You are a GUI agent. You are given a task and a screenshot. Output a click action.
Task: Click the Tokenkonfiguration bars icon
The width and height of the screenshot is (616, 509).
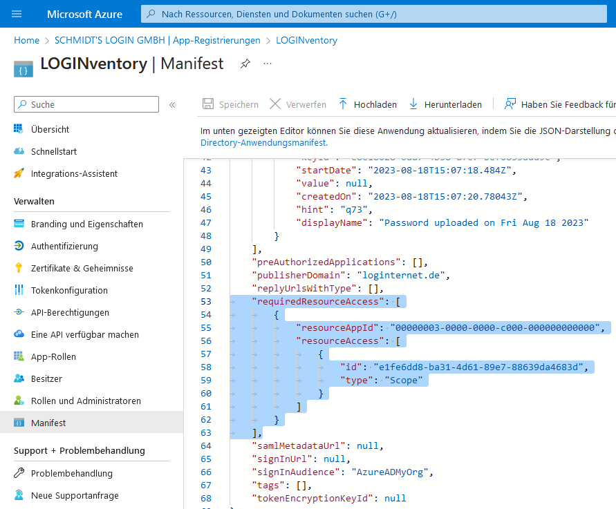[x=19, y=289]
